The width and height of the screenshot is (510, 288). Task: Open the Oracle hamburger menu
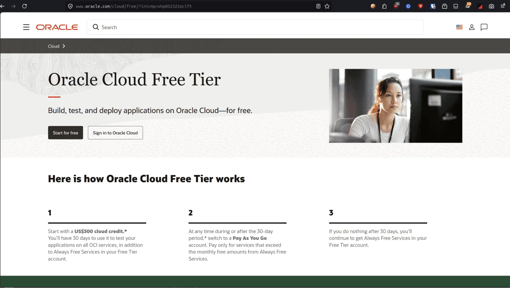tap(26, 27)
